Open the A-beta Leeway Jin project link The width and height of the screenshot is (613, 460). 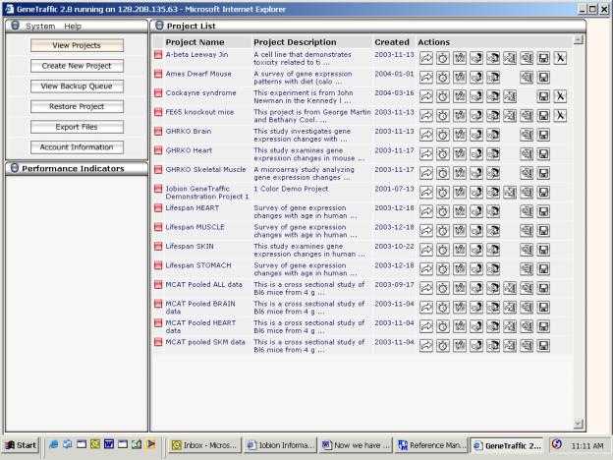point(196,54)
